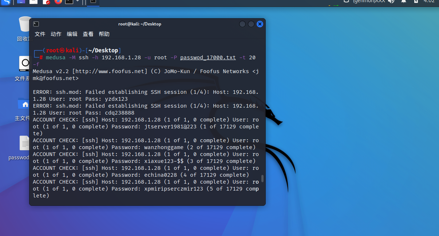
Task: Click the battery power tray icon
Action: click(416, 1)
